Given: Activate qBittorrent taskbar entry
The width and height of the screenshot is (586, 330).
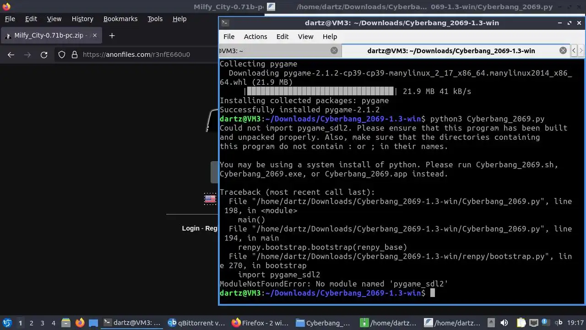Looking at the screenshot, I should click(196, 323).
